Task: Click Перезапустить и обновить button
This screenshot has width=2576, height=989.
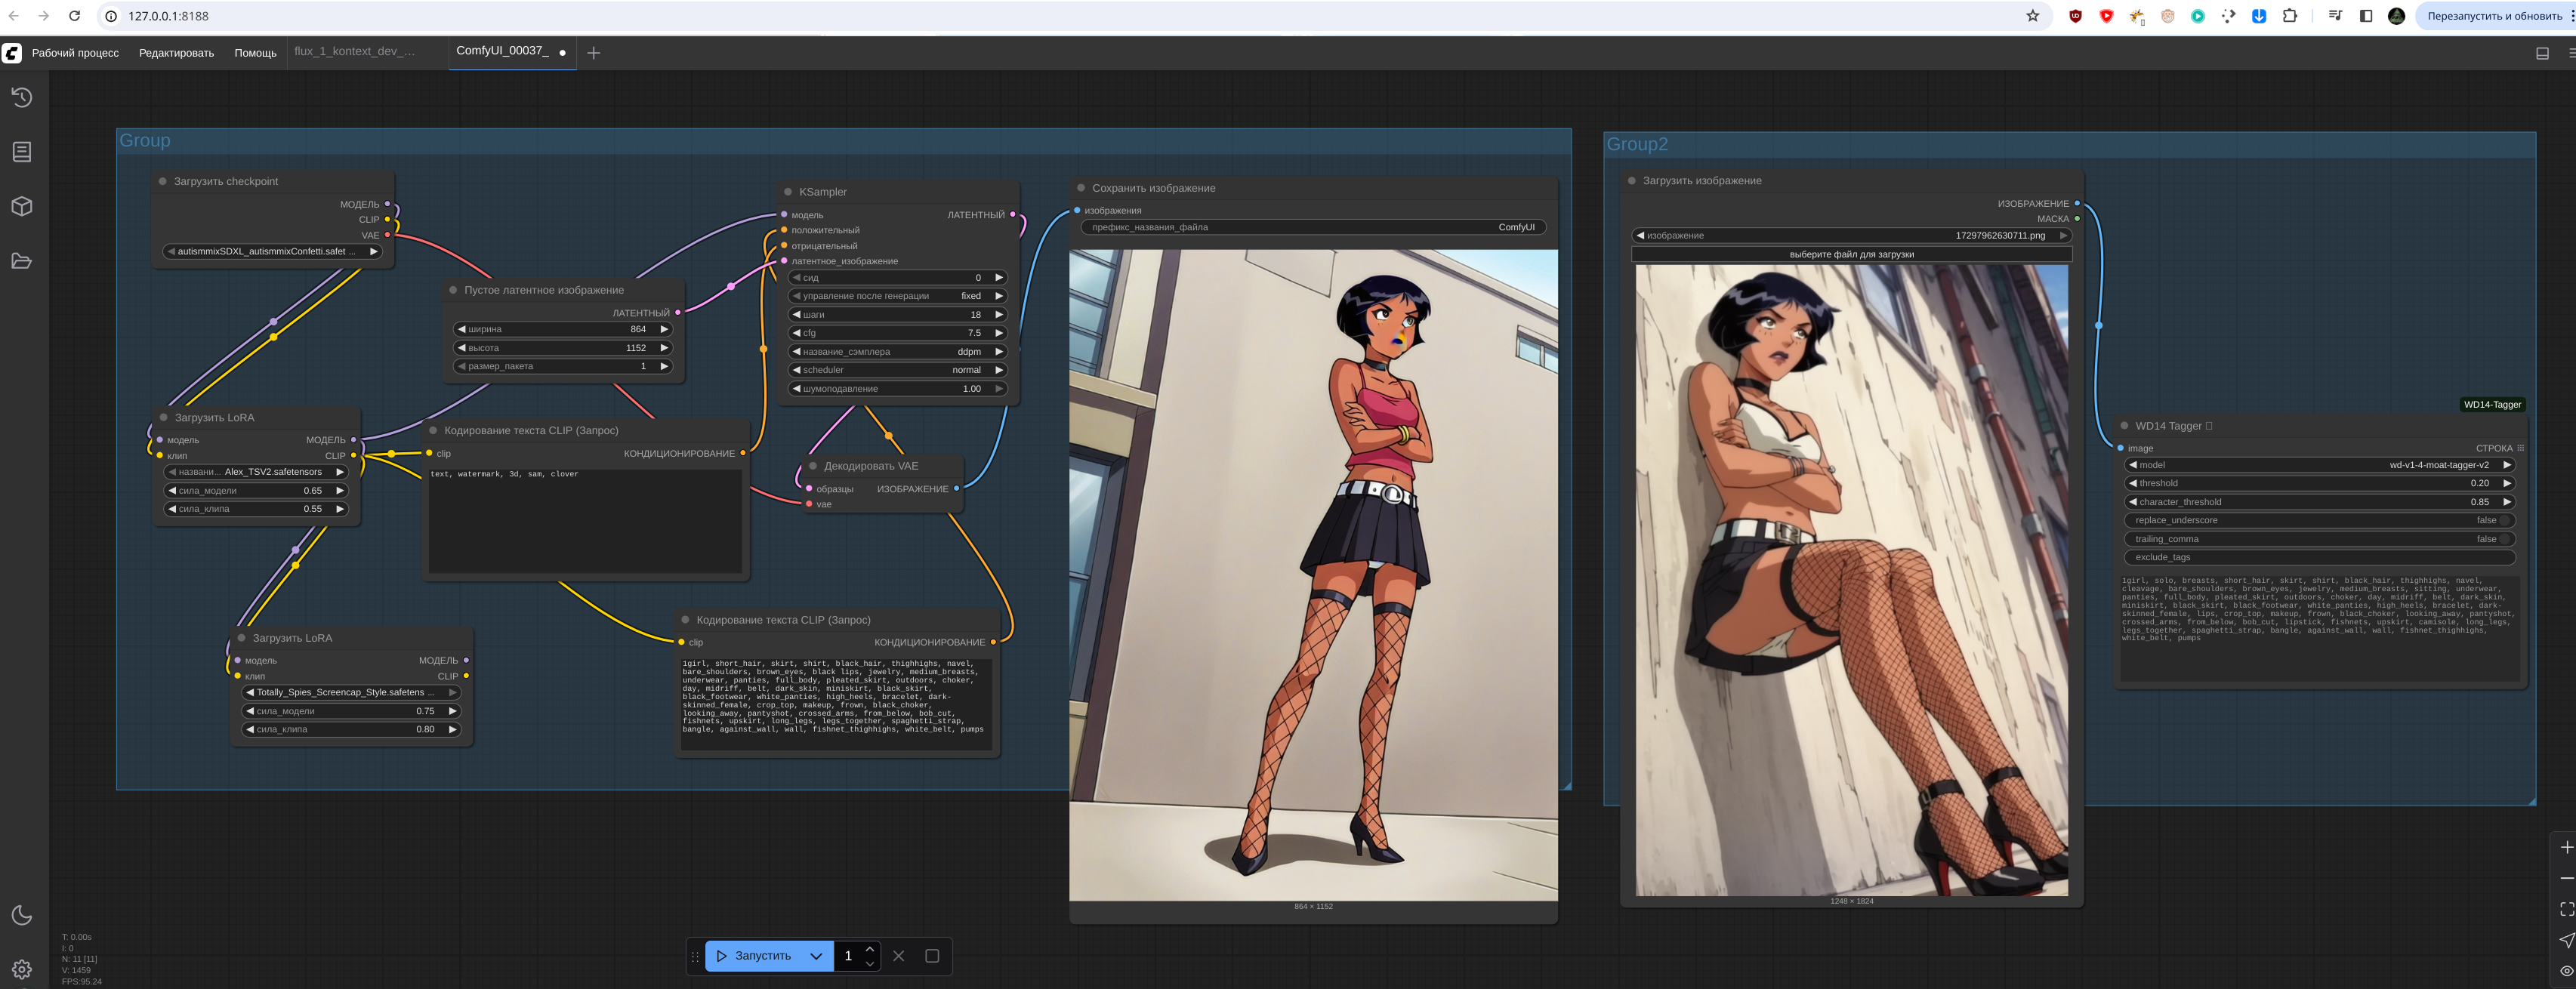Action: coord(2494,16)
